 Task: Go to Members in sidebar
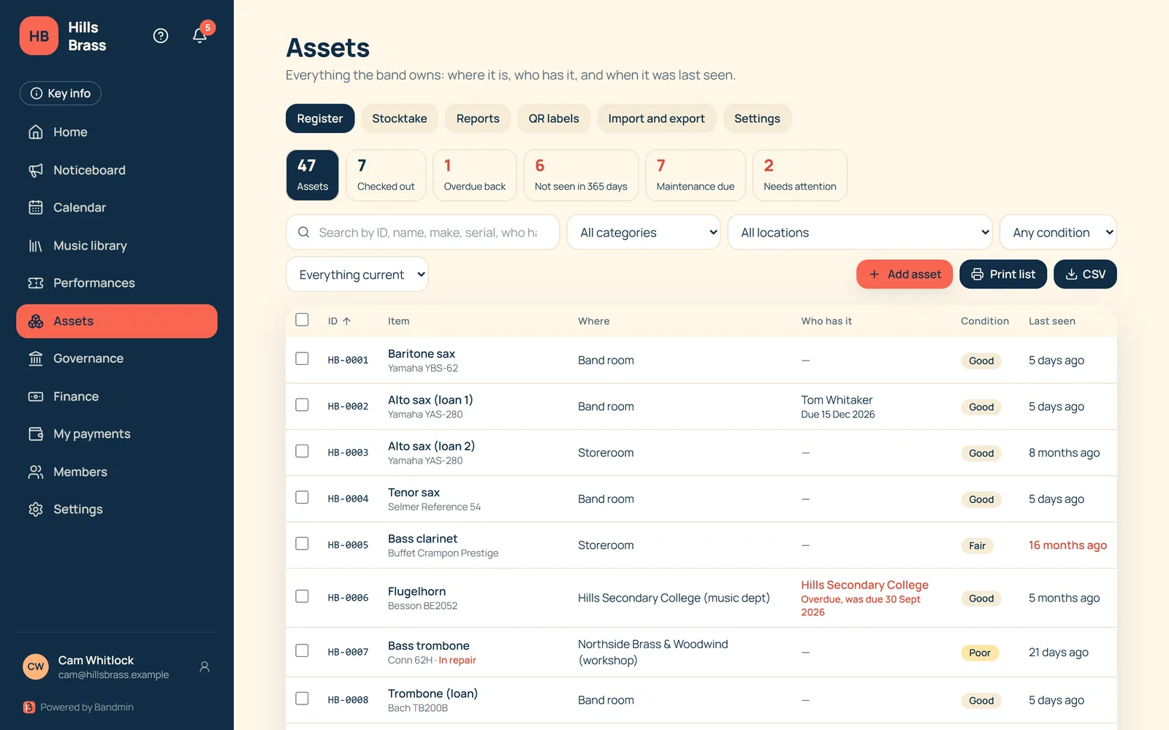click(117, 472)
